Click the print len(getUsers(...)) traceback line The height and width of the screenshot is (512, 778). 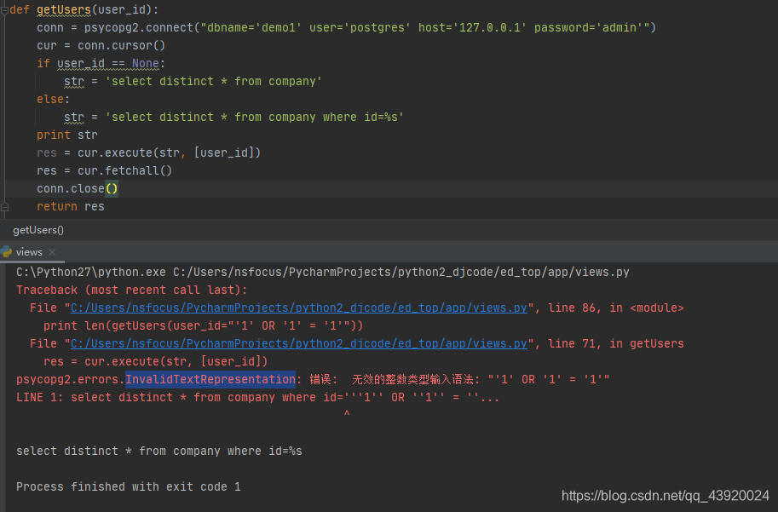tap(203, 326)
